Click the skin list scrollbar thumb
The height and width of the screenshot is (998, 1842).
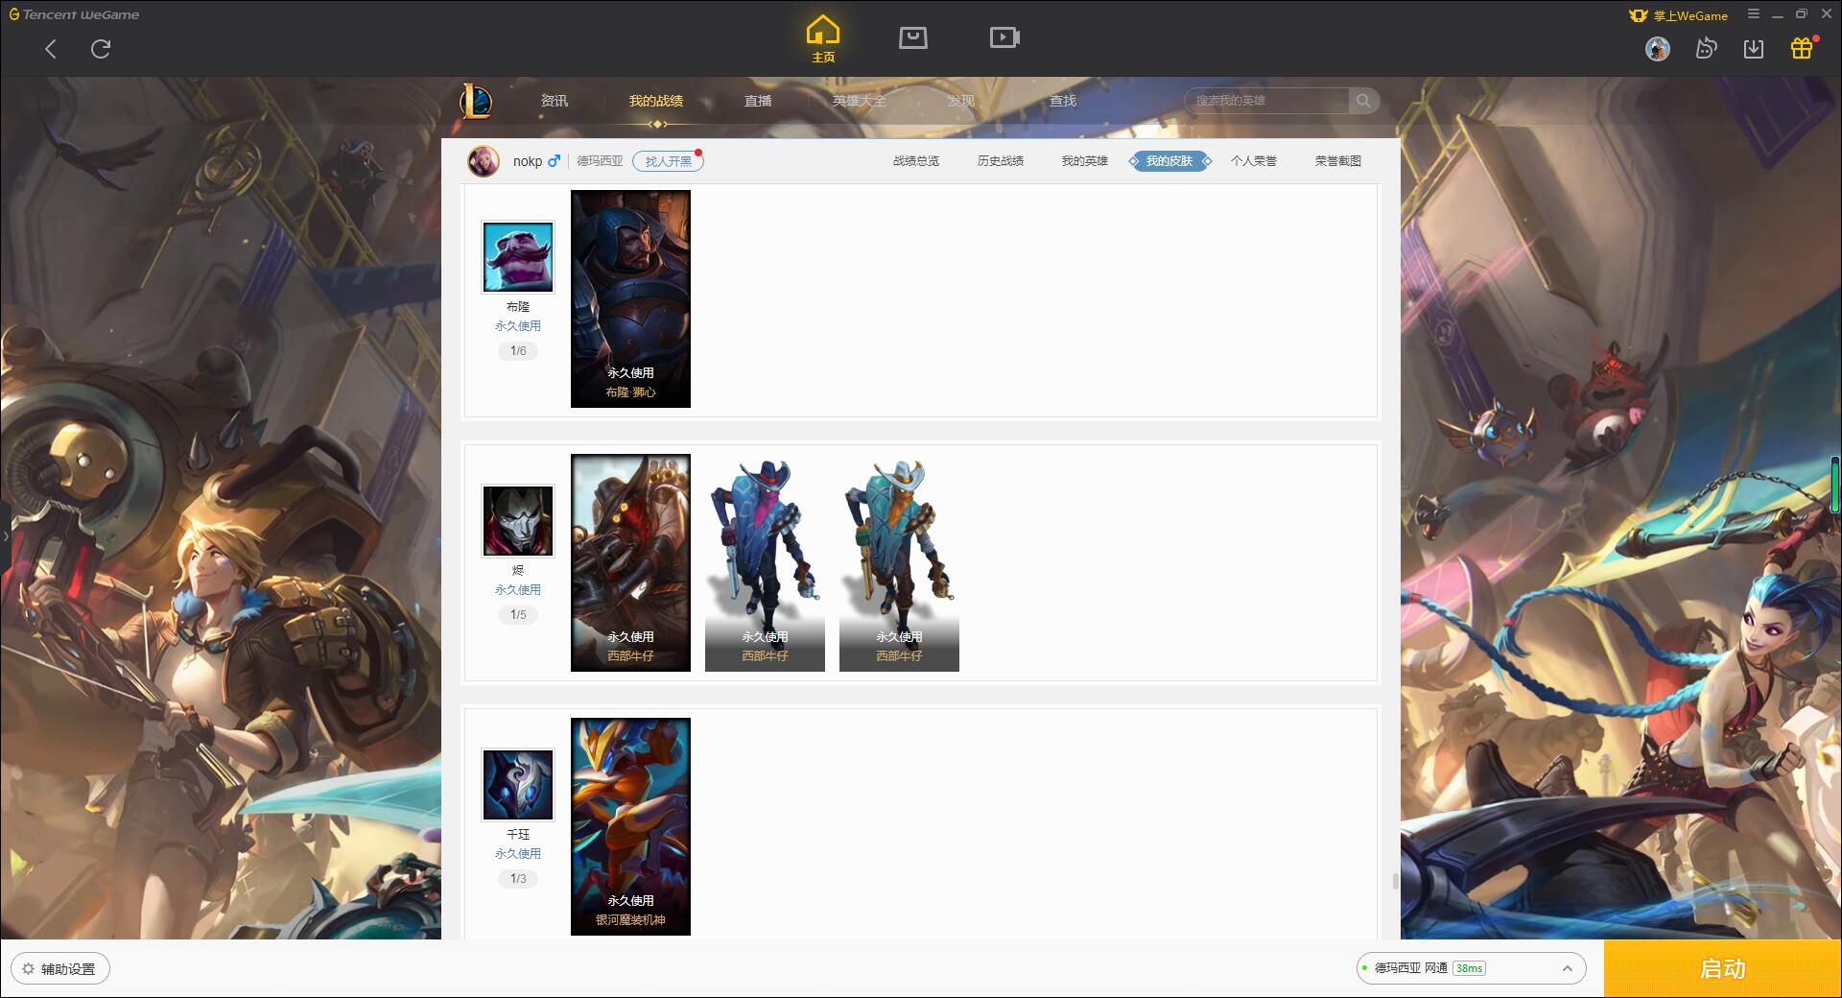point(1395,881)
